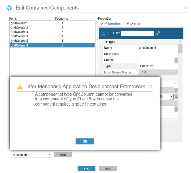
Task: Click the alphabetical sort icon in the Properties toolbar
Action: coord(108,33)
